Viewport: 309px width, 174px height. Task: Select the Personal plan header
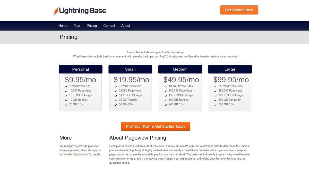[80, 69]
